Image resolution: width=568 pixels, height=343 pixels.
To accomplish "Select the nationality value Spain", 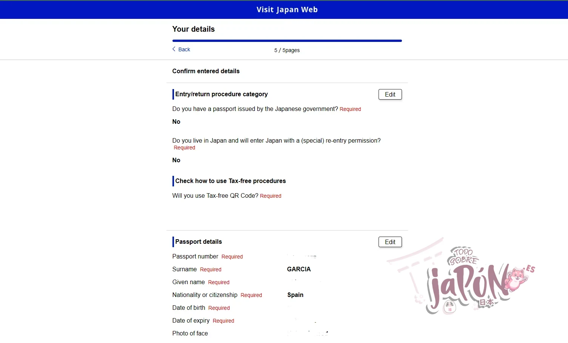I will 295,295.
